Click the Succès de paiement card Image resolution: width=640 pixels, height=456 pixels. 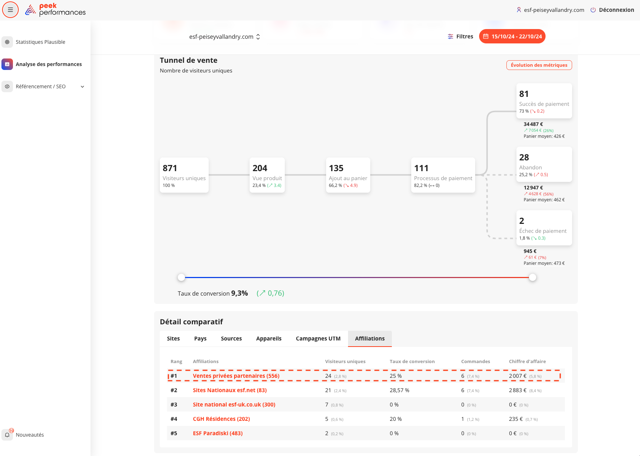[x=544, y=101]
